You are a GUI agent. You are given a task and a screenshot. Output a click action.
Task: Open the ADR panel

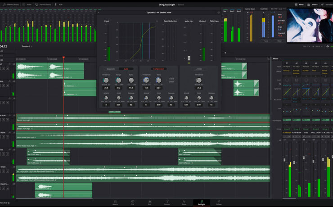58,4
